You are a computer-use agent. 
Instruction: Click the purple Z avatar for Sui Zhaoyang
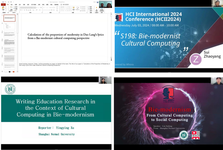coord(196,59)
